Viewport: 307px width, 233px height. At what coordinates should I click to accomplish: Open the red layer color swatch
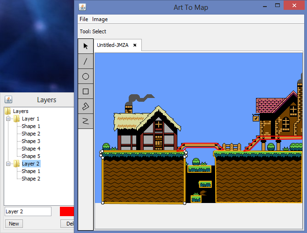click(x=67, y=211)
